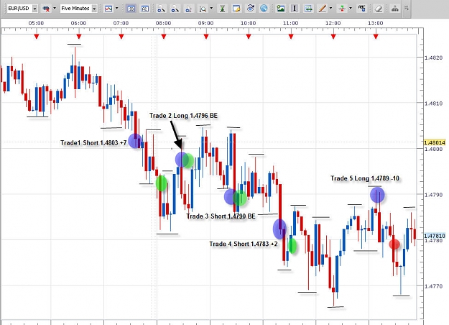The height and width of the screenshot is (325, 449).
Task: Click the 12:00 time axis label
Action: 333,23
